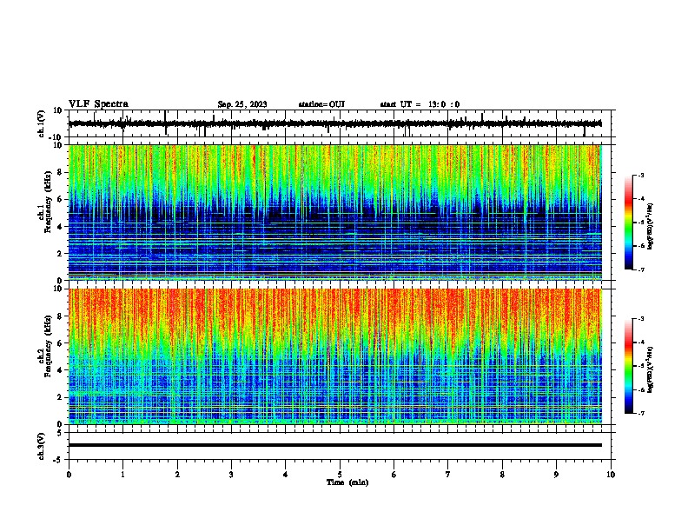This screenshot has height=532, width=688.
Task: Click the "ch.3(V)" axis label
Action: (x=42, y=446)
